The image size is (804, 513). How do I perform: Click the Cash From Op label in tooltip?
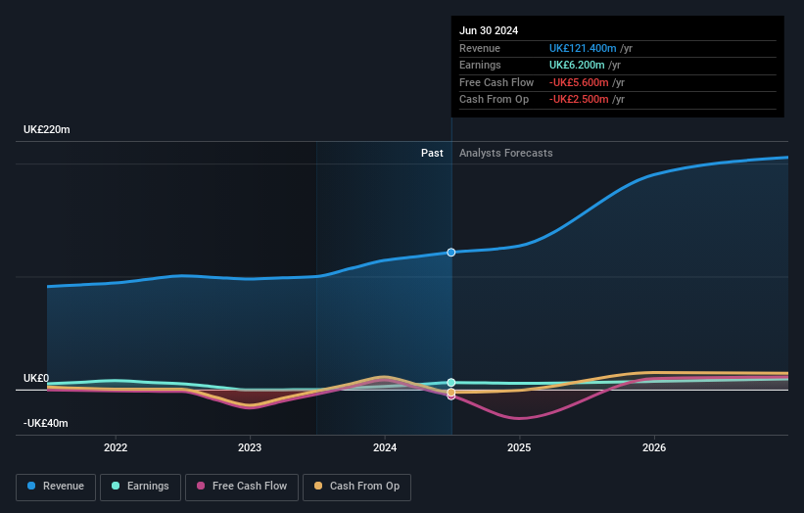tap(495, 100)
